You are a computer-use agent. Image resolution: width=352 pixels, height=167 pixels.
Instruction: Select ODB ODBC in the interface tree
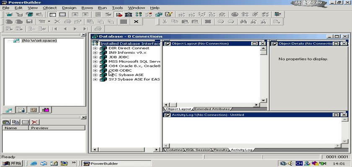point(120,71)
